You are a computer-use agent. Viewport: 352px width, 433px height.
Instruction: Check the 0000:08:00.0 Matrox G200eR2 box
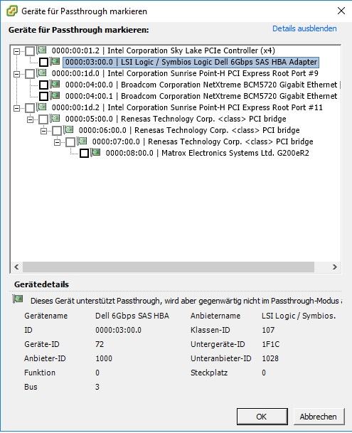coord(85,154)
